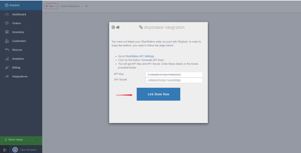The width and height of the screenshot is (301, 153).
Task: Click the Your Account avatar icon
Action: (x=15, y=149)
